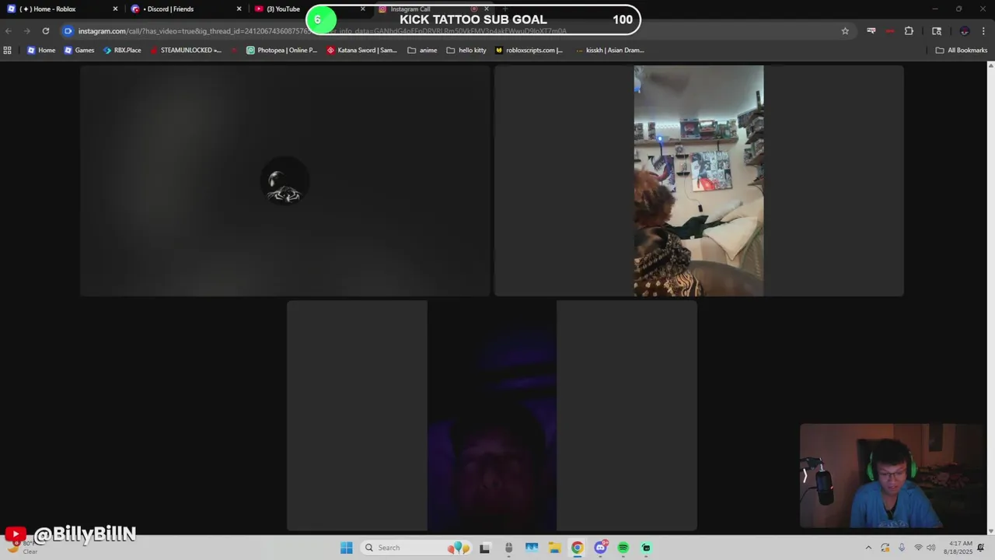Click the scorpion avatar in call tile
This screenshot has width=995, height=560.
(x=285, y=181)
